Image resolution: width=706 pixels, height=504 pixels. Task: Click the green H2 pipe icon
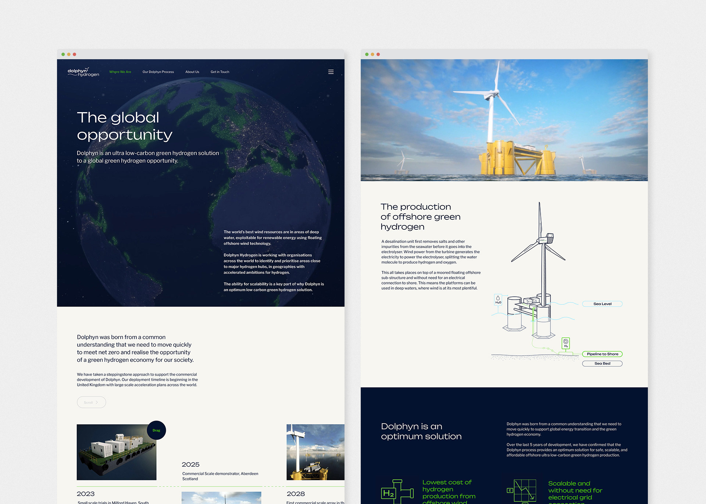click(397, 492)
